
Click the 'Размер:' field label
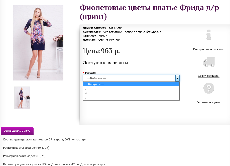click(90, 73)
